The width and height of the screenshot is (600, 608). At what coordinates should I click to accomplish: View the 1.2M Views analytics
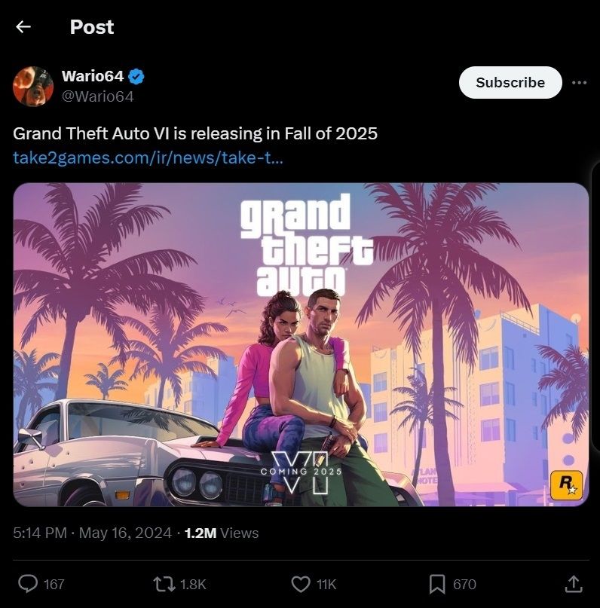point(222,533)
